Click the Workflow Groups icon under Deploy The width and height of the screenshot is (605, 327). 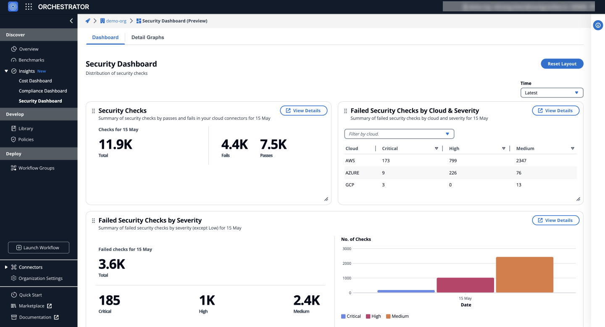coord(13,168)
